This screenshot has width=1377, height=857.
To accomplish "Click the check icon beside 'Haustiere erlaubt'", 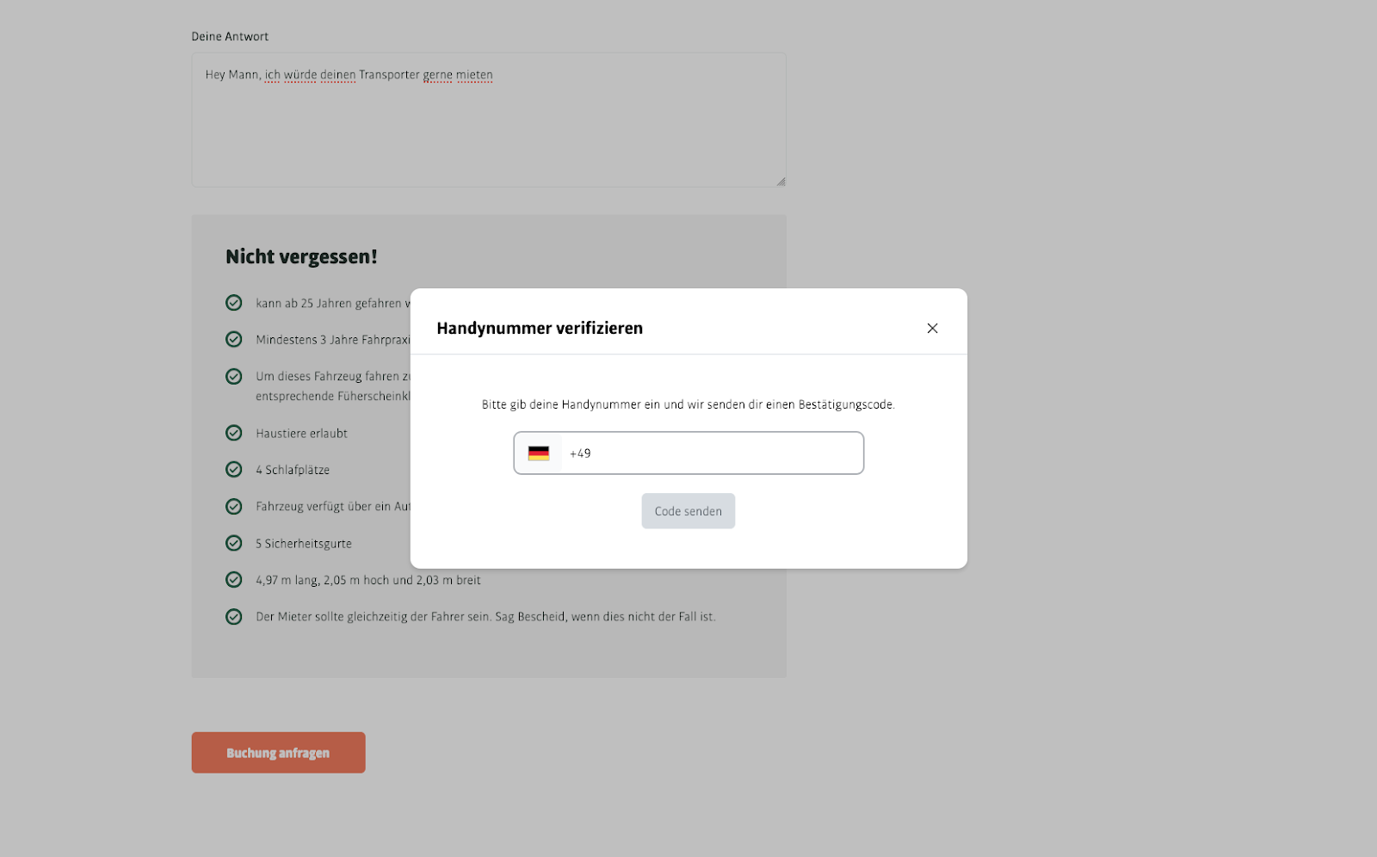I will point(234,433).
